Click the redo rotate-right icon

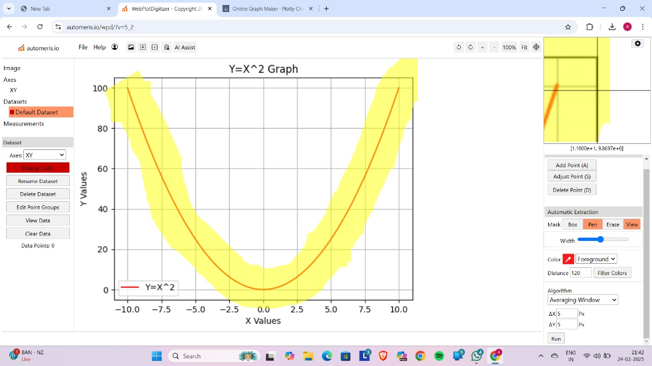pos(471,47)
